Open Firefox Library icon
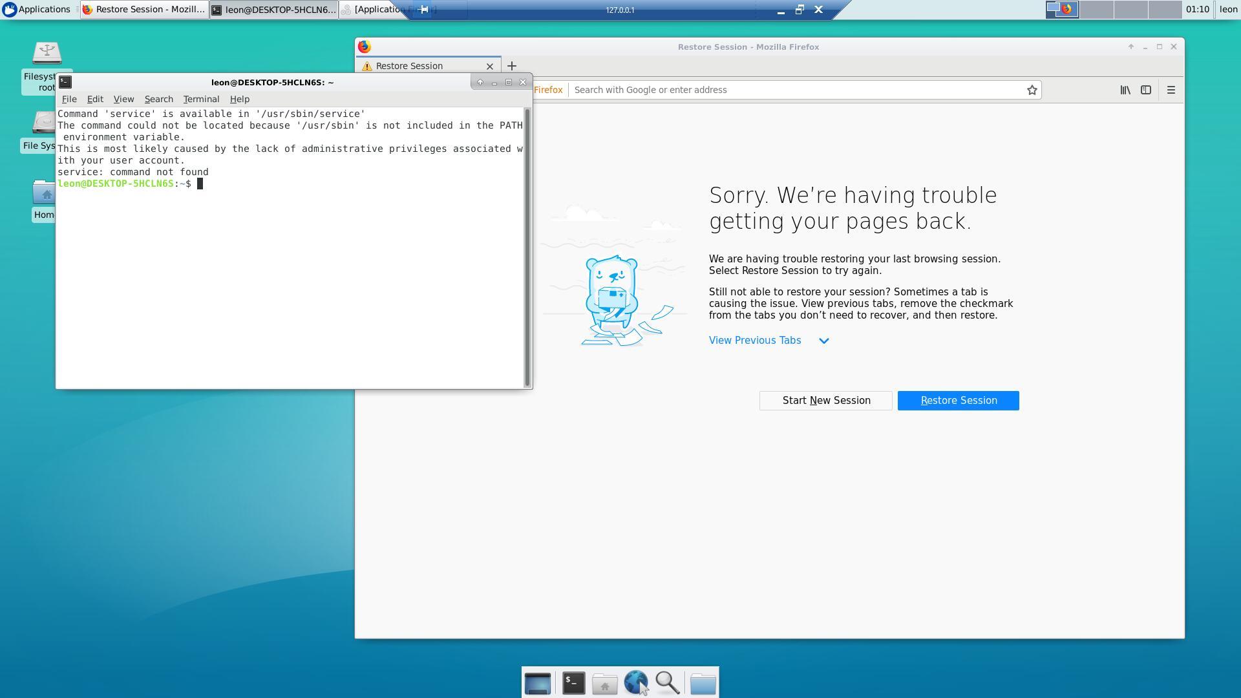This screenshot has width=1241, height=698. click(x=1125, y=90)
